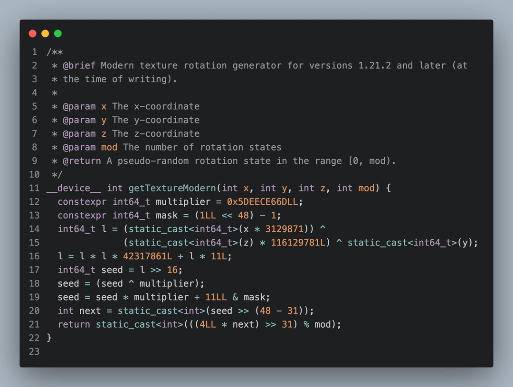Click the red traffic light button

[x=32, y=33]
